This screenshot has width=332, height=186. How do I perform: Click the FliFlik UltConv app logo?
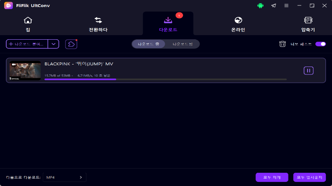tap(8, 5)
